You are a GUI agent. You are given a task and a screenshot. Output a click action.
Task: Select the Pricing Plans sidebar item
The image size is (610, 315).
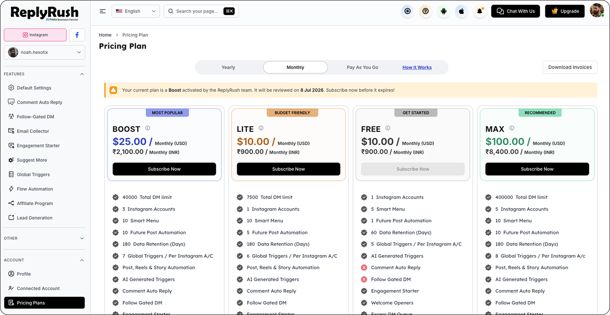pyautogui.click(x=44, y=303)
